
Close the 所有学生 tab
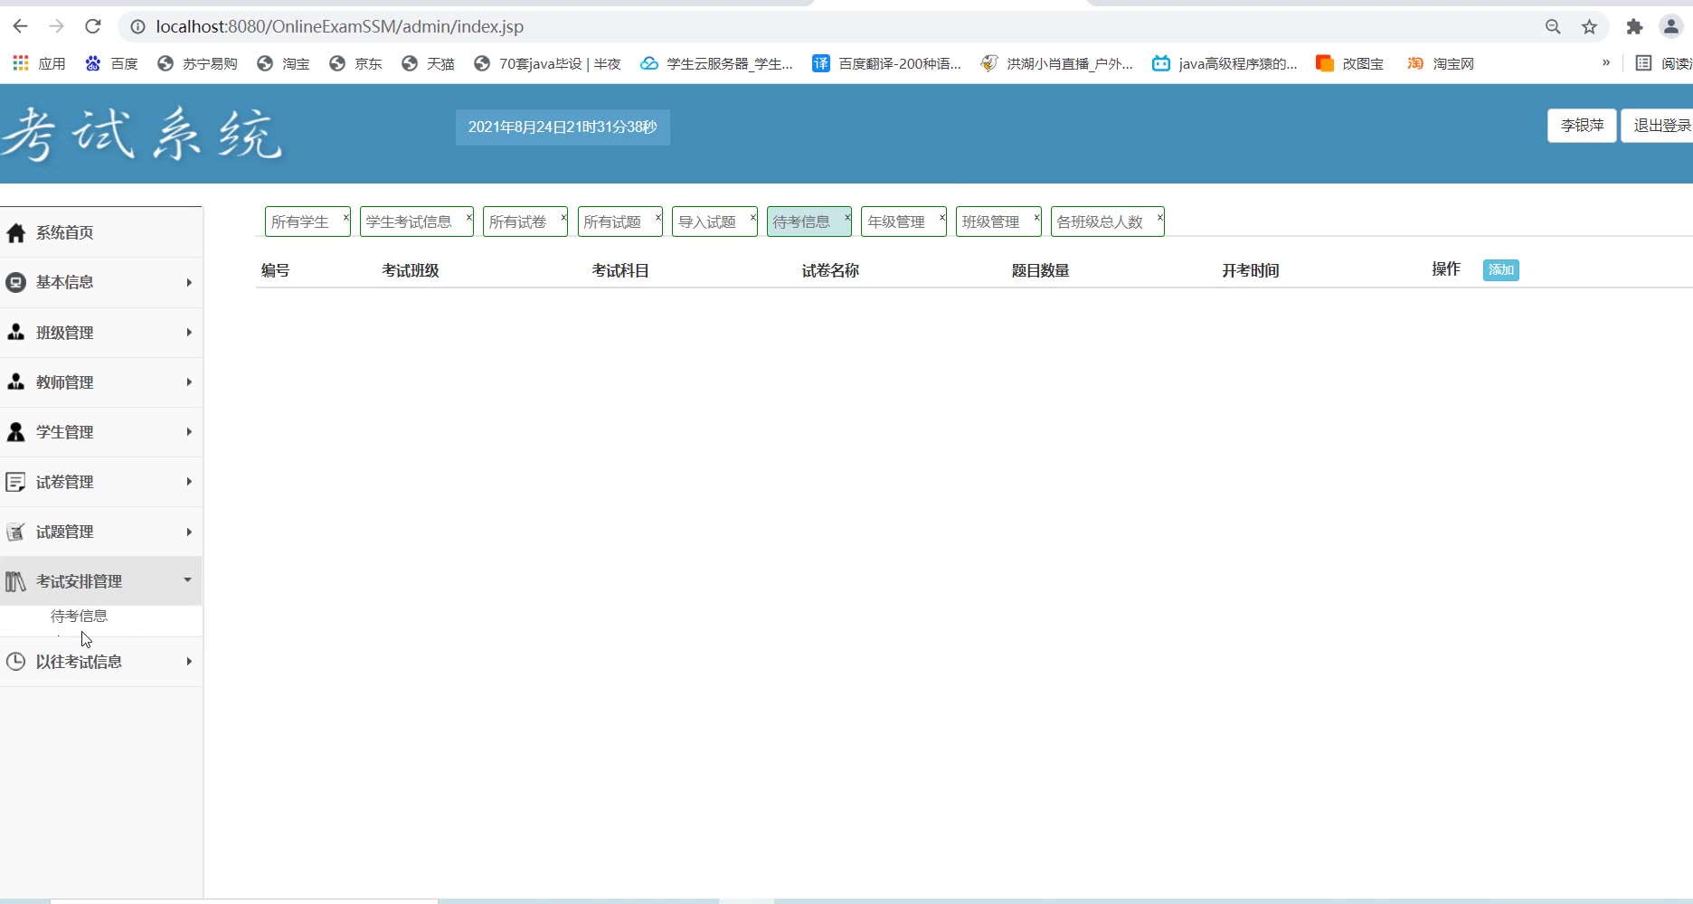345,217
